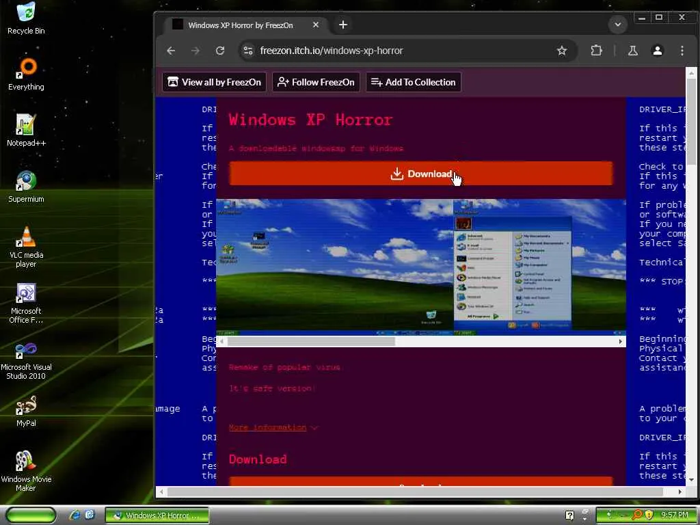Open VLC media player shortcut

coord(26,247)
